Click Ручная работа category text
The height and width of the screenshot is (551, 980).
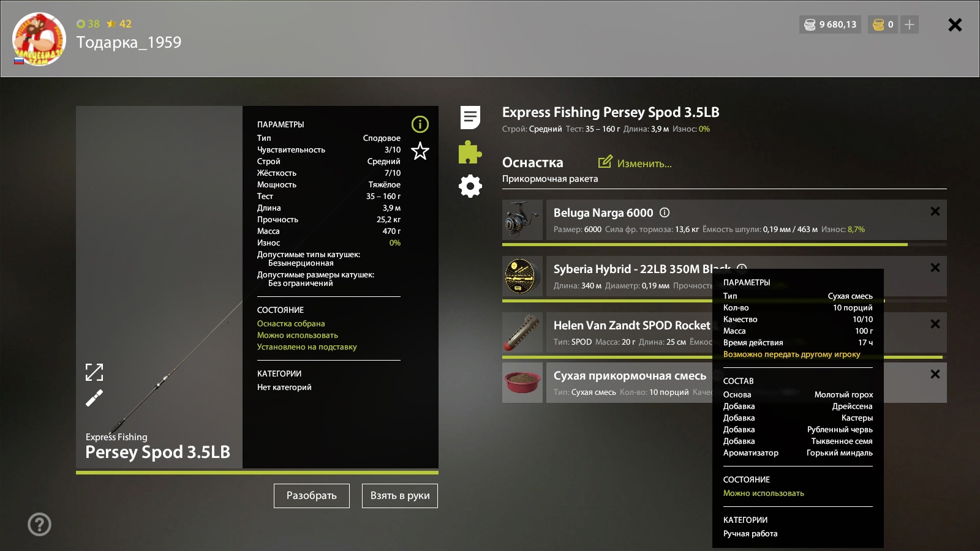pyautogui.click(x=750, y=533)
